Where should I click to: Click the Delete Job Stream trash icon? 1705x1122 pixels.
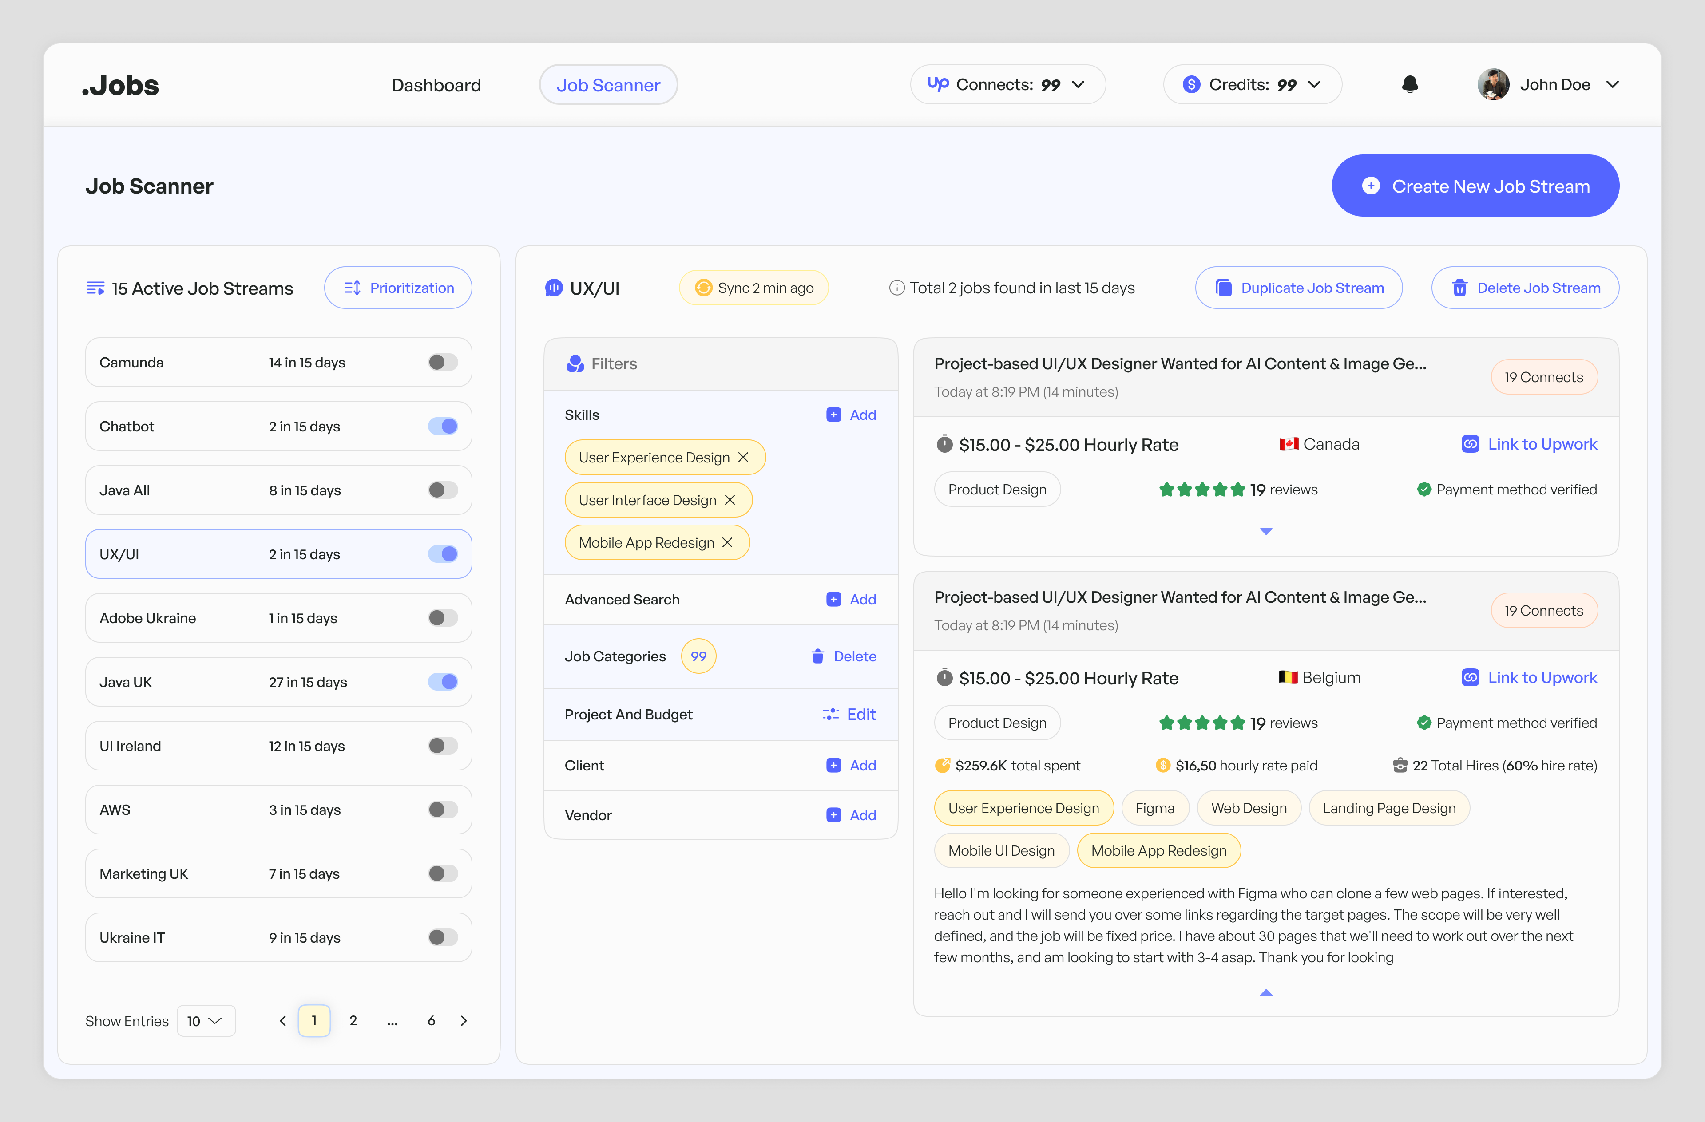point(1459,287)
